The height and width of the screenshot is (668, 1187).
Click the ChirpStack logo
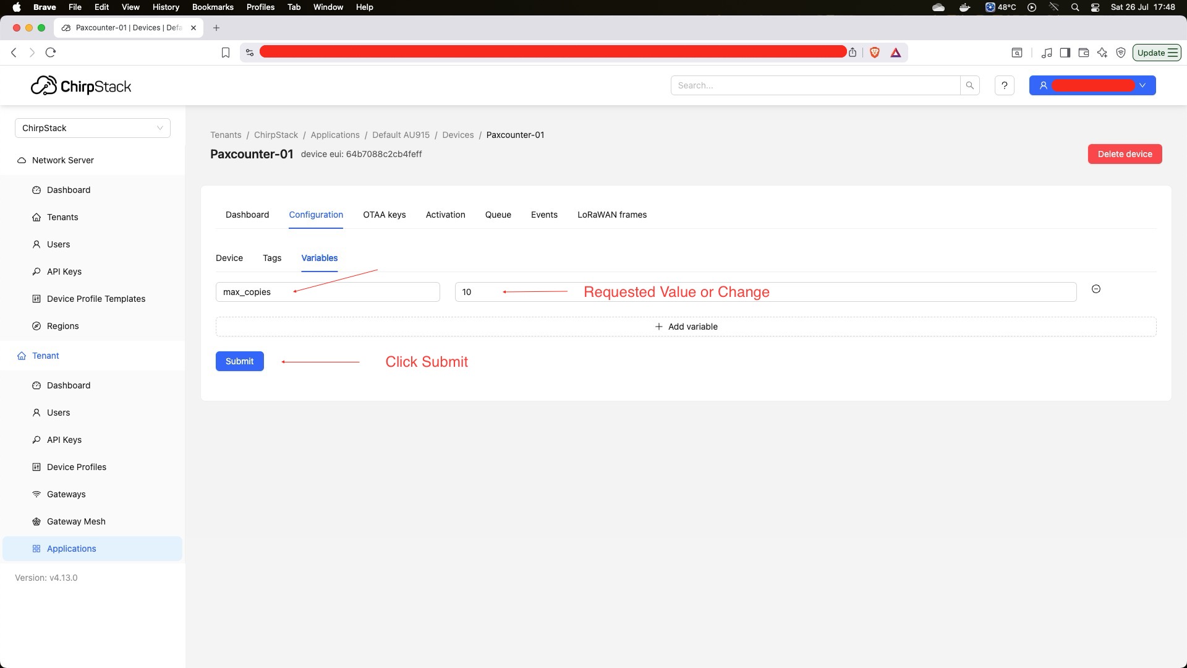(81, 86)
